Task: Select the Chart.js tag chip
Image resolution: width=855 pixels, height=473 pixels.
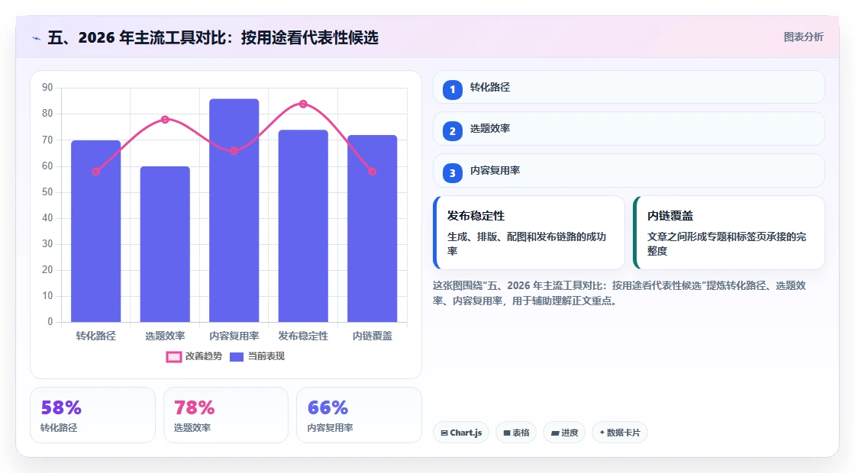Action: (x=461, y=433)
